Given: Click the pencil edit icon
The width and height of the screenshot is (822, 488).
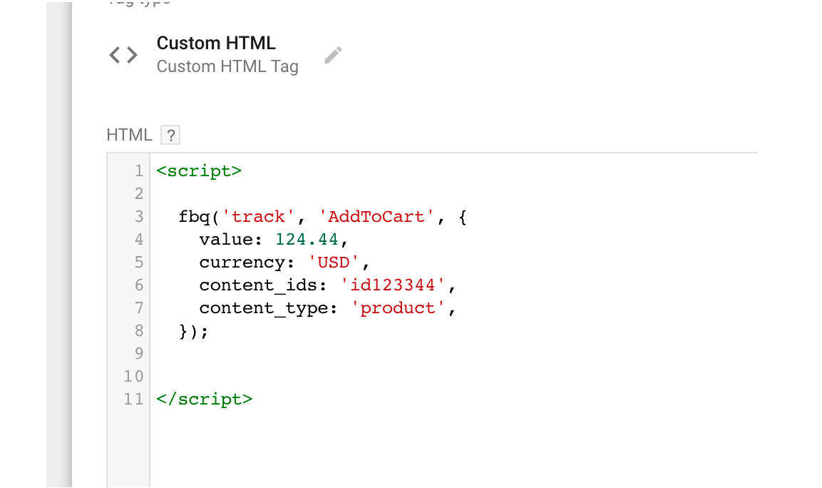Looking at the screenshot, I should tap(333, 56).
